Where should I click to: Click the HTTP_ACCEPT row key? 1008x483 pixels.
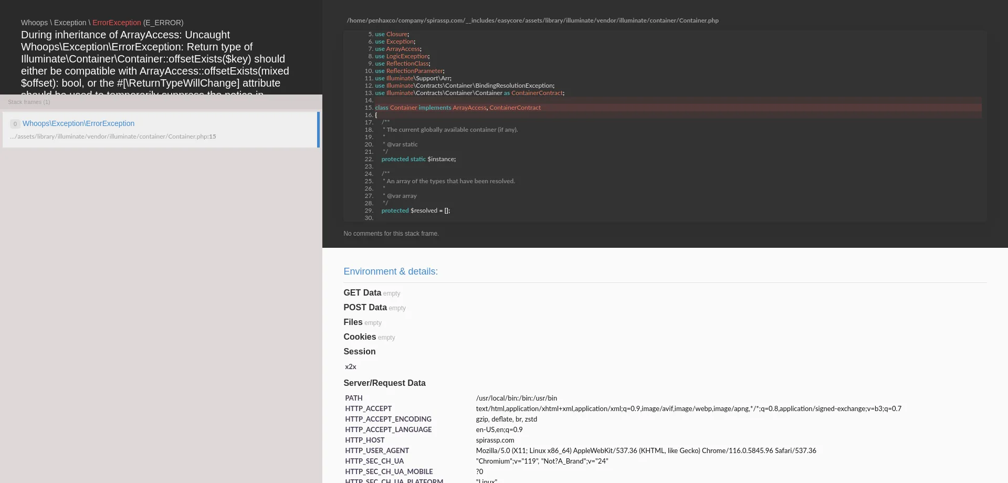tap(369, 409)
